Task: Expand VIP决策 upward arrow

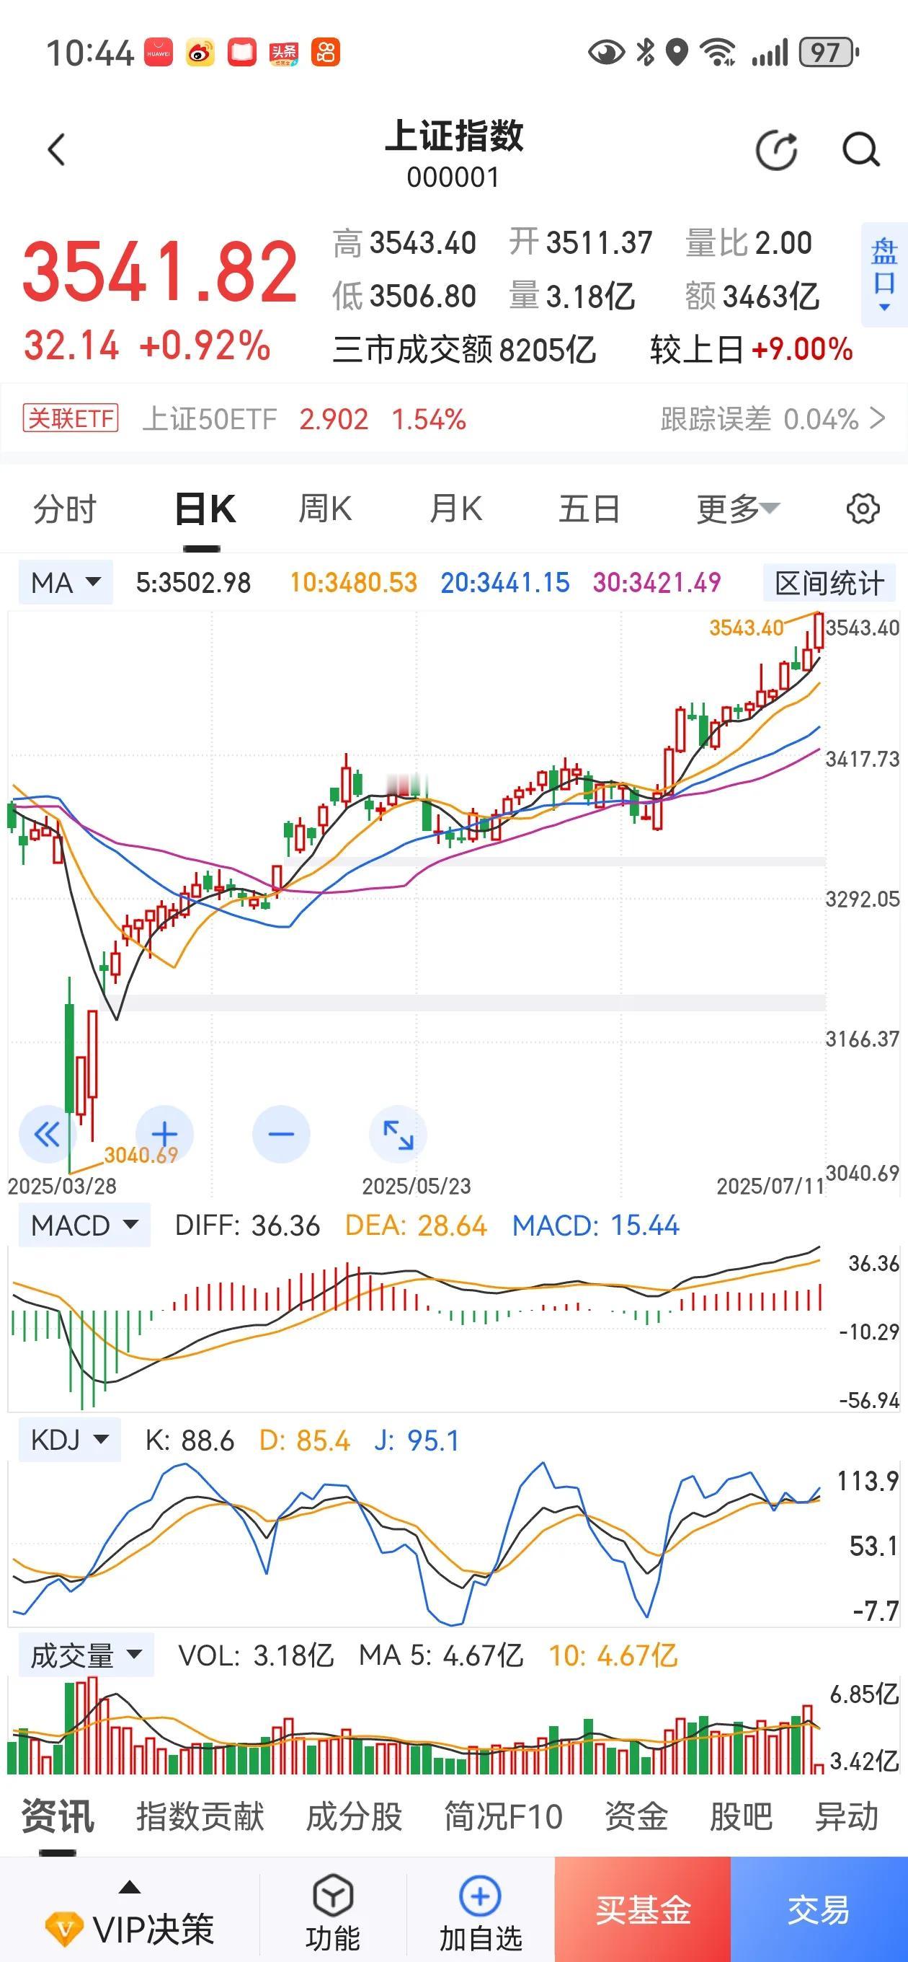Action: tap(130, 1888)
